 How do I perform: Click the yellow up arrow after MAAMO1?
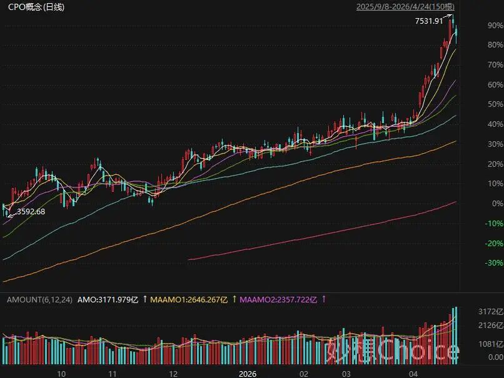pyautogui.click(x=234, y=300)
